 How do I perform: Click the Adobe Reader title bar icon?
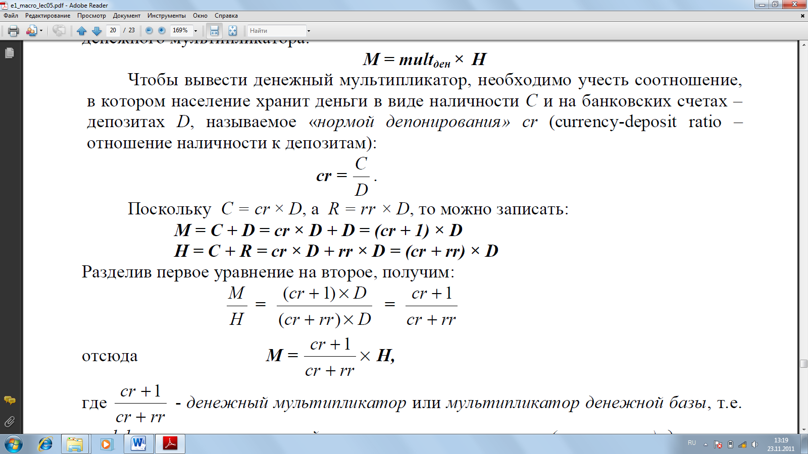click(x=5, y=5)
